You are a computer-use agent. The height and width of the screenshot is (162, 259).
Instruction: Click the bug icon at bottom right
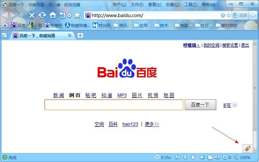247,148
